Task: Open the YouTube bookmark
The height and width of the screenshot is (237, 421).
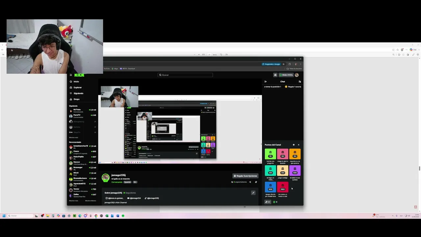Action: click(x=107, y=69)
